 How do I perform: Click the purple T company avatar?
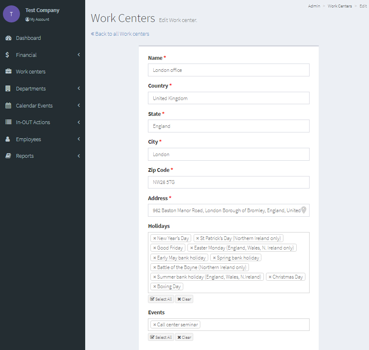point(11,14)
